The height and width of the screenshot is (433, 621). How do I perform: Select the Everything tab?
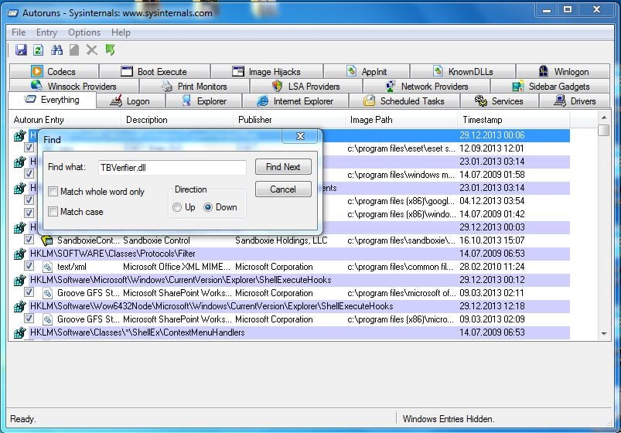click(52, 100)
